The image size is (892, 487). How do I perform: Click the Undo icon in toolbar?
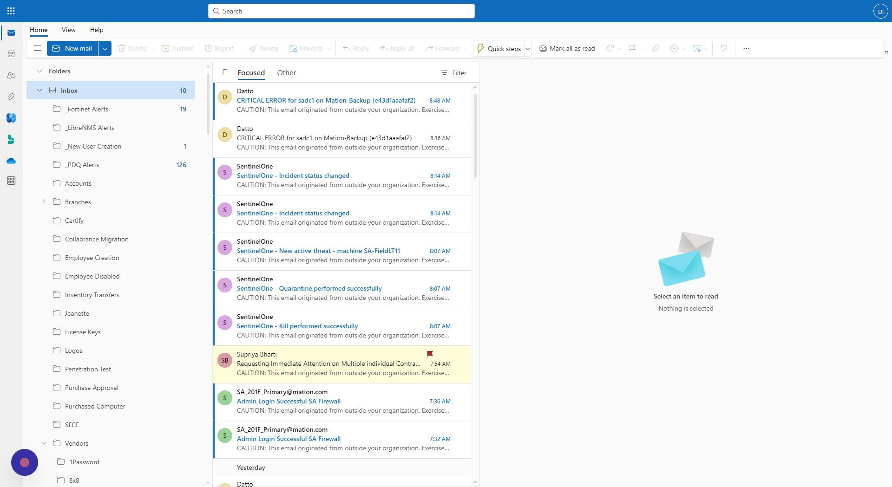723,48
